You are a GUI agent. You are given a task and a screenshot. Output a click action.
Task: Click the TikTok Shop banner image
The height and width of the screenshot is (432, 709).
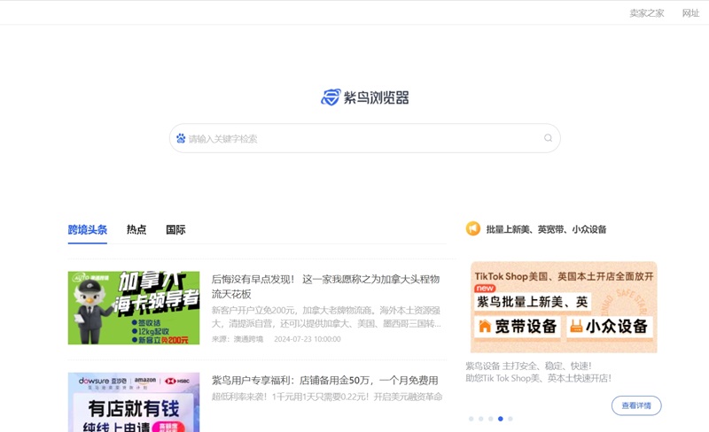click(x=564, y=307)
